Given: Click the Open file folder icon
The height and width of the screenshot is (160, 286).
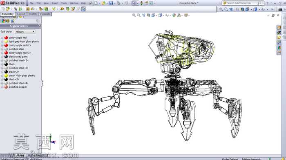Looking at the screenshot, I should 104,3.
